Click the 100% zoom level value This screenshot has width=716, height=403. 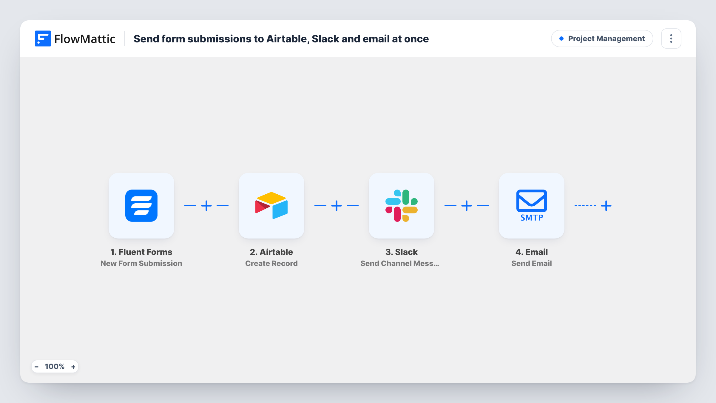tap(55, 367)
